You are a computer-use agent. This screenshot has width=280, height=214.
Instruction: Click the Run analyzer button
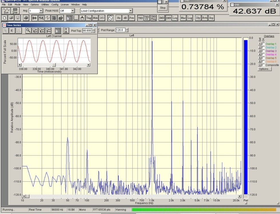[6, 11]
